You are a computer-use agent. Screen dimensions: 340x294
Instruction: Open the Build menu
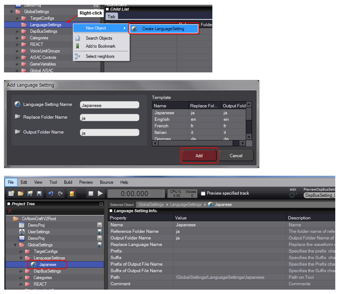[x=68, y=182]
